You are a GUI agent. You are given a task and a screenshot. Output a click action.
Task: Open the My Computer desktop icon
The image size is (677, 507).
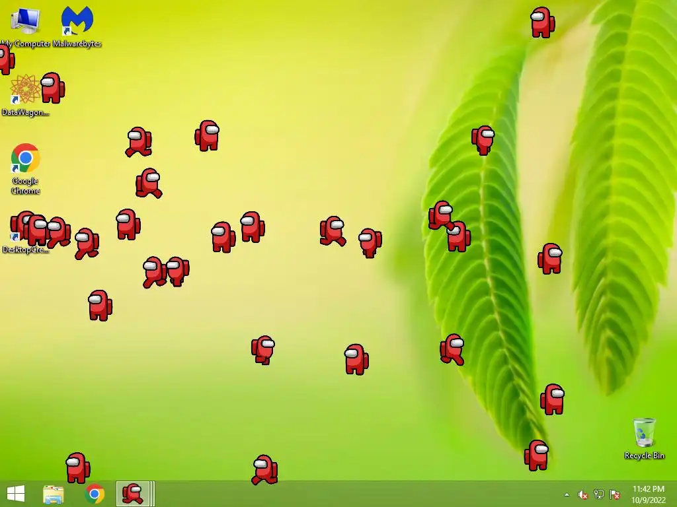click(x=25, y=26)
